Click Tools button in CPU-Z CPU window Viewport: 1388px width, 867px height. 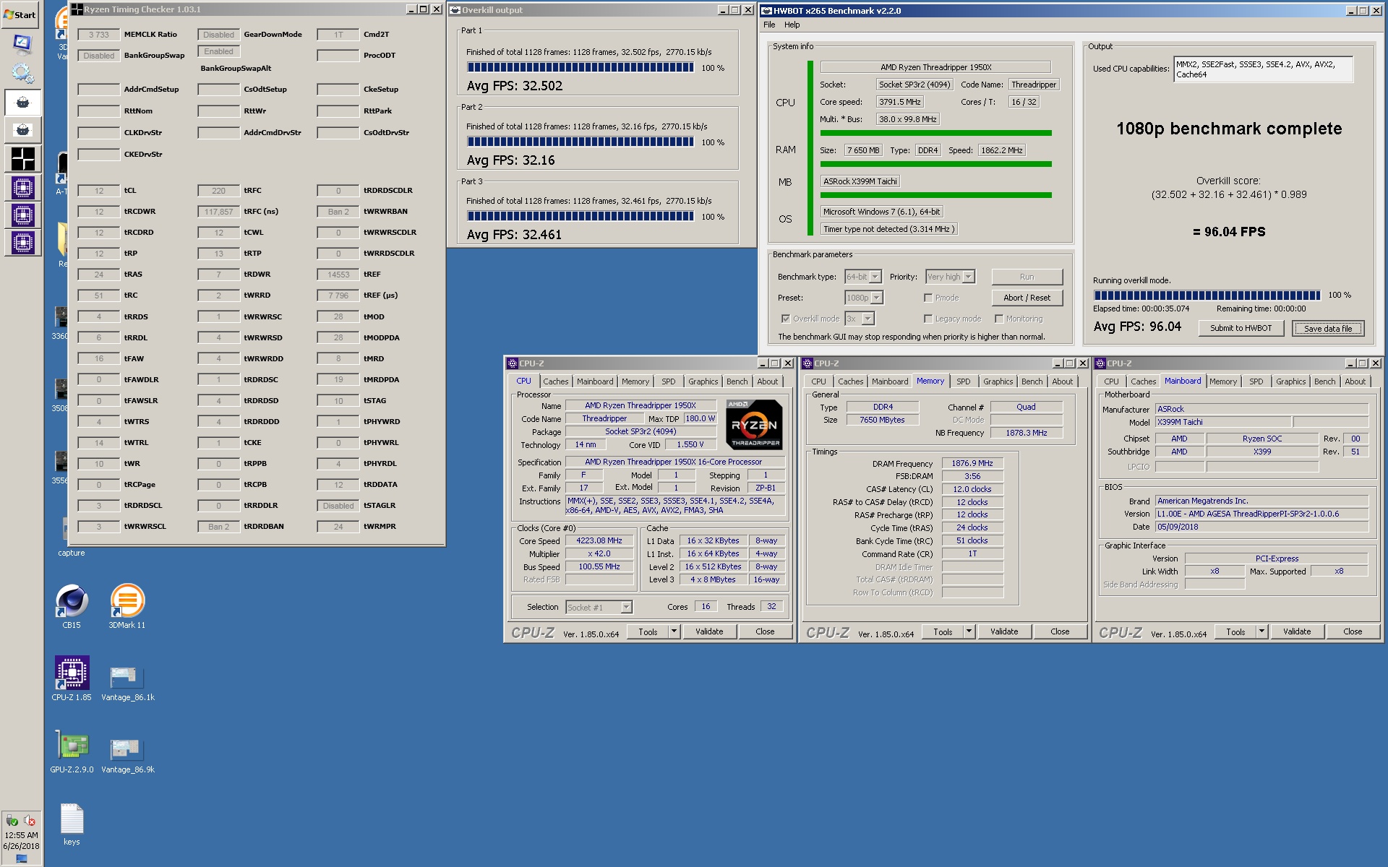648,631
